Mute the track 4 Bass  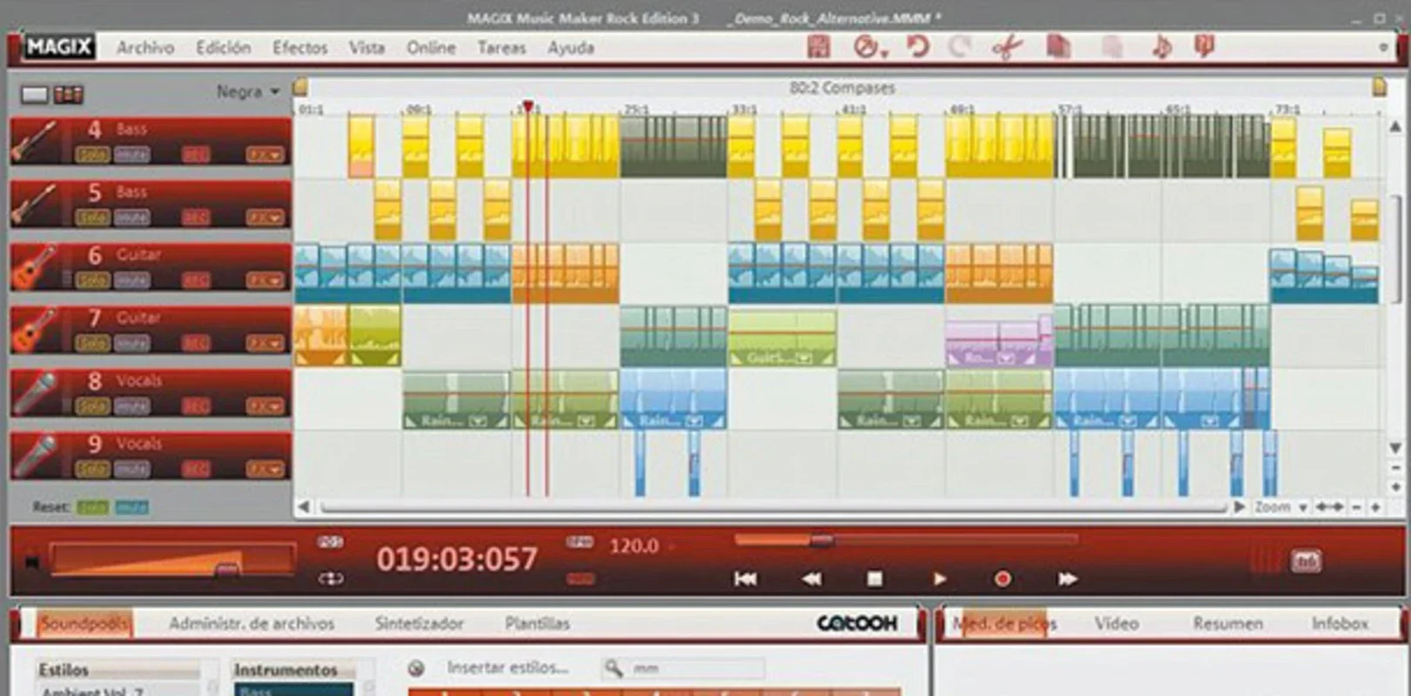point(131,155)
